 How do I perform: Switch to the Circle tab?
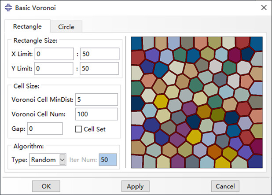point(66,27)
